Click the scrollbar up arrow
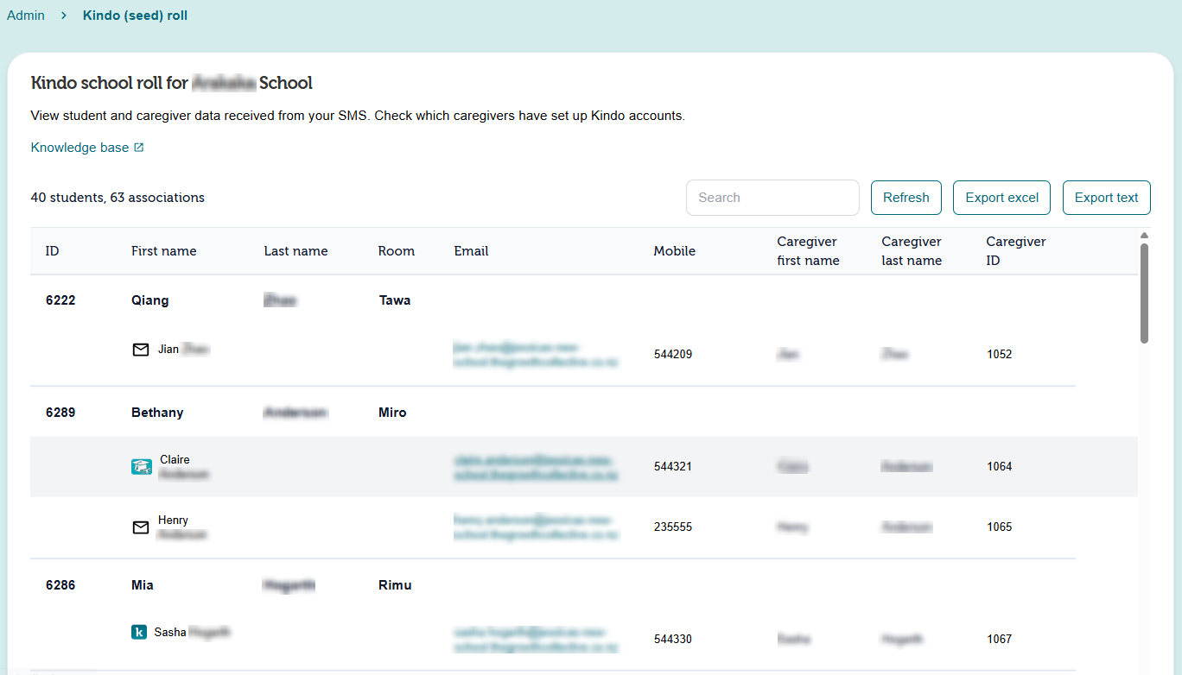This screenshot has width=1182, height=675. (x=1144, y=236)
